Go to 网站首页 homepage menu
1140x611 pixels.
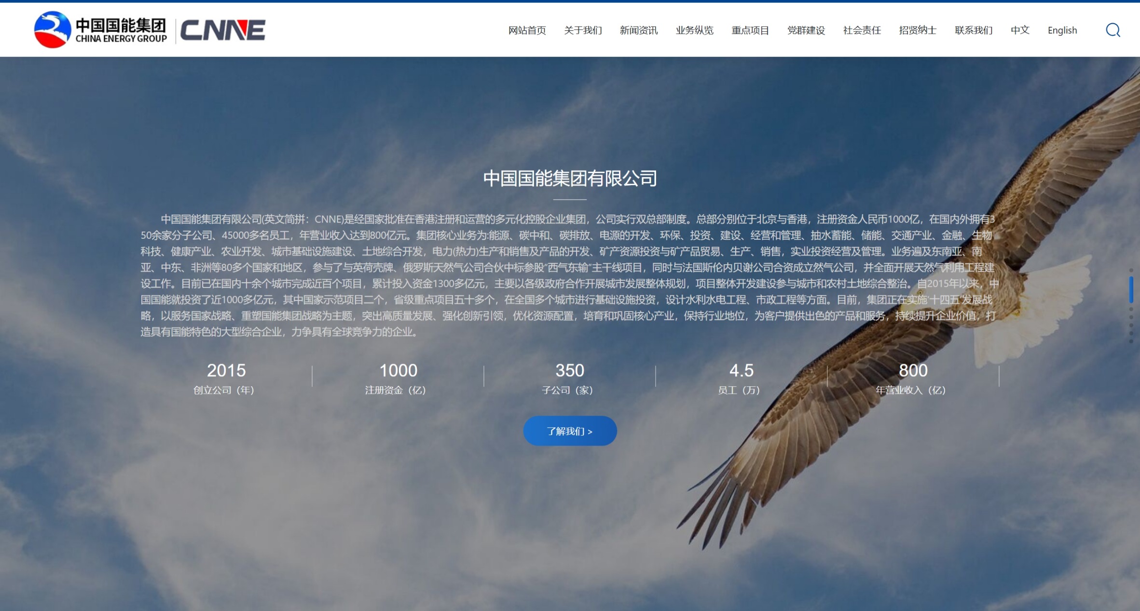(527, 30)
